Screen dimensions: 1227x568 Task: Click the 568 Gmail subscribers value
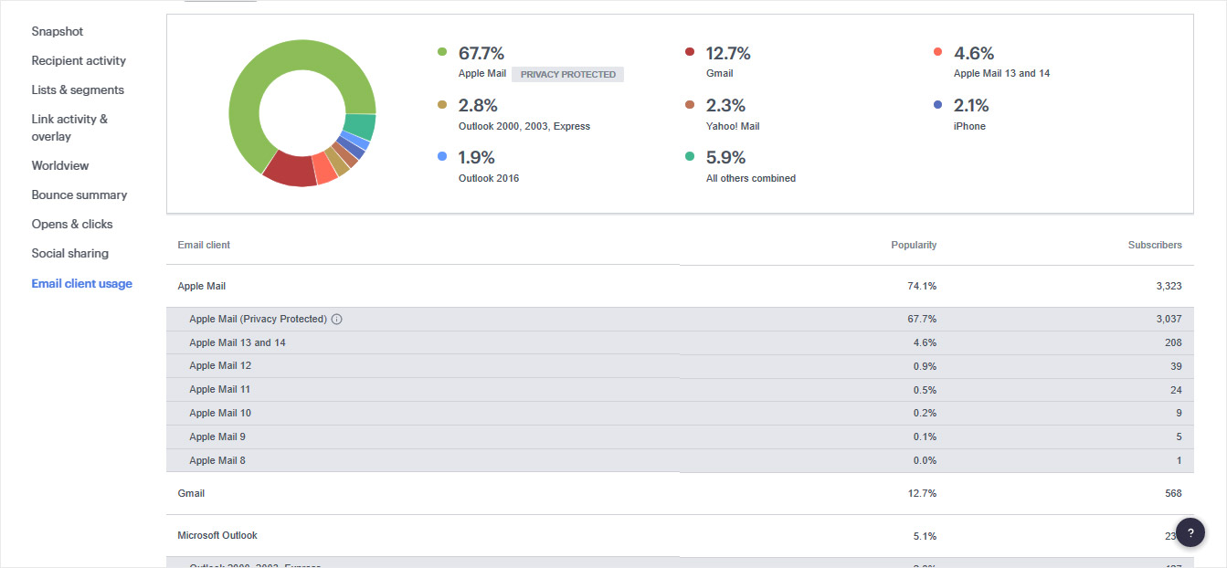(1173, 493)
